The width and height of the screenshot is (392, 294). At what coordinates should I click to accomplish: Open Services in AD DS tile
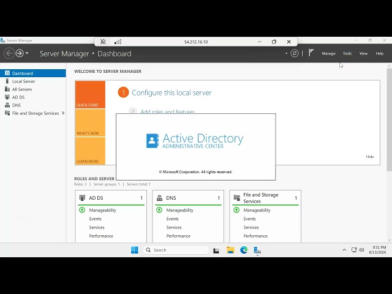click(97, 227)
